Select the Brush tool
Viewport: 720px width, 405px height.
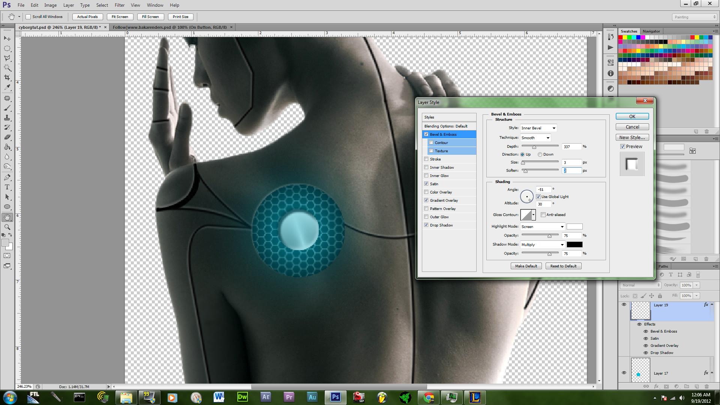pos(7,108)
